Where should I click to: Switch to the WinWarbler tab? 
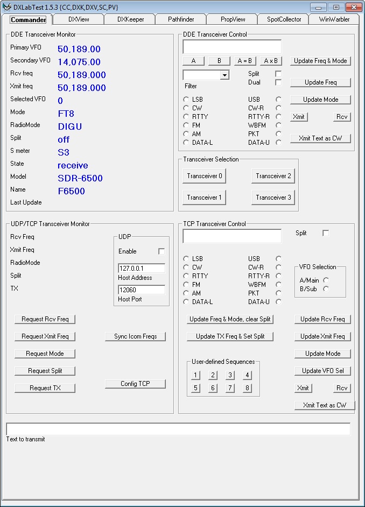click(334, 19)
